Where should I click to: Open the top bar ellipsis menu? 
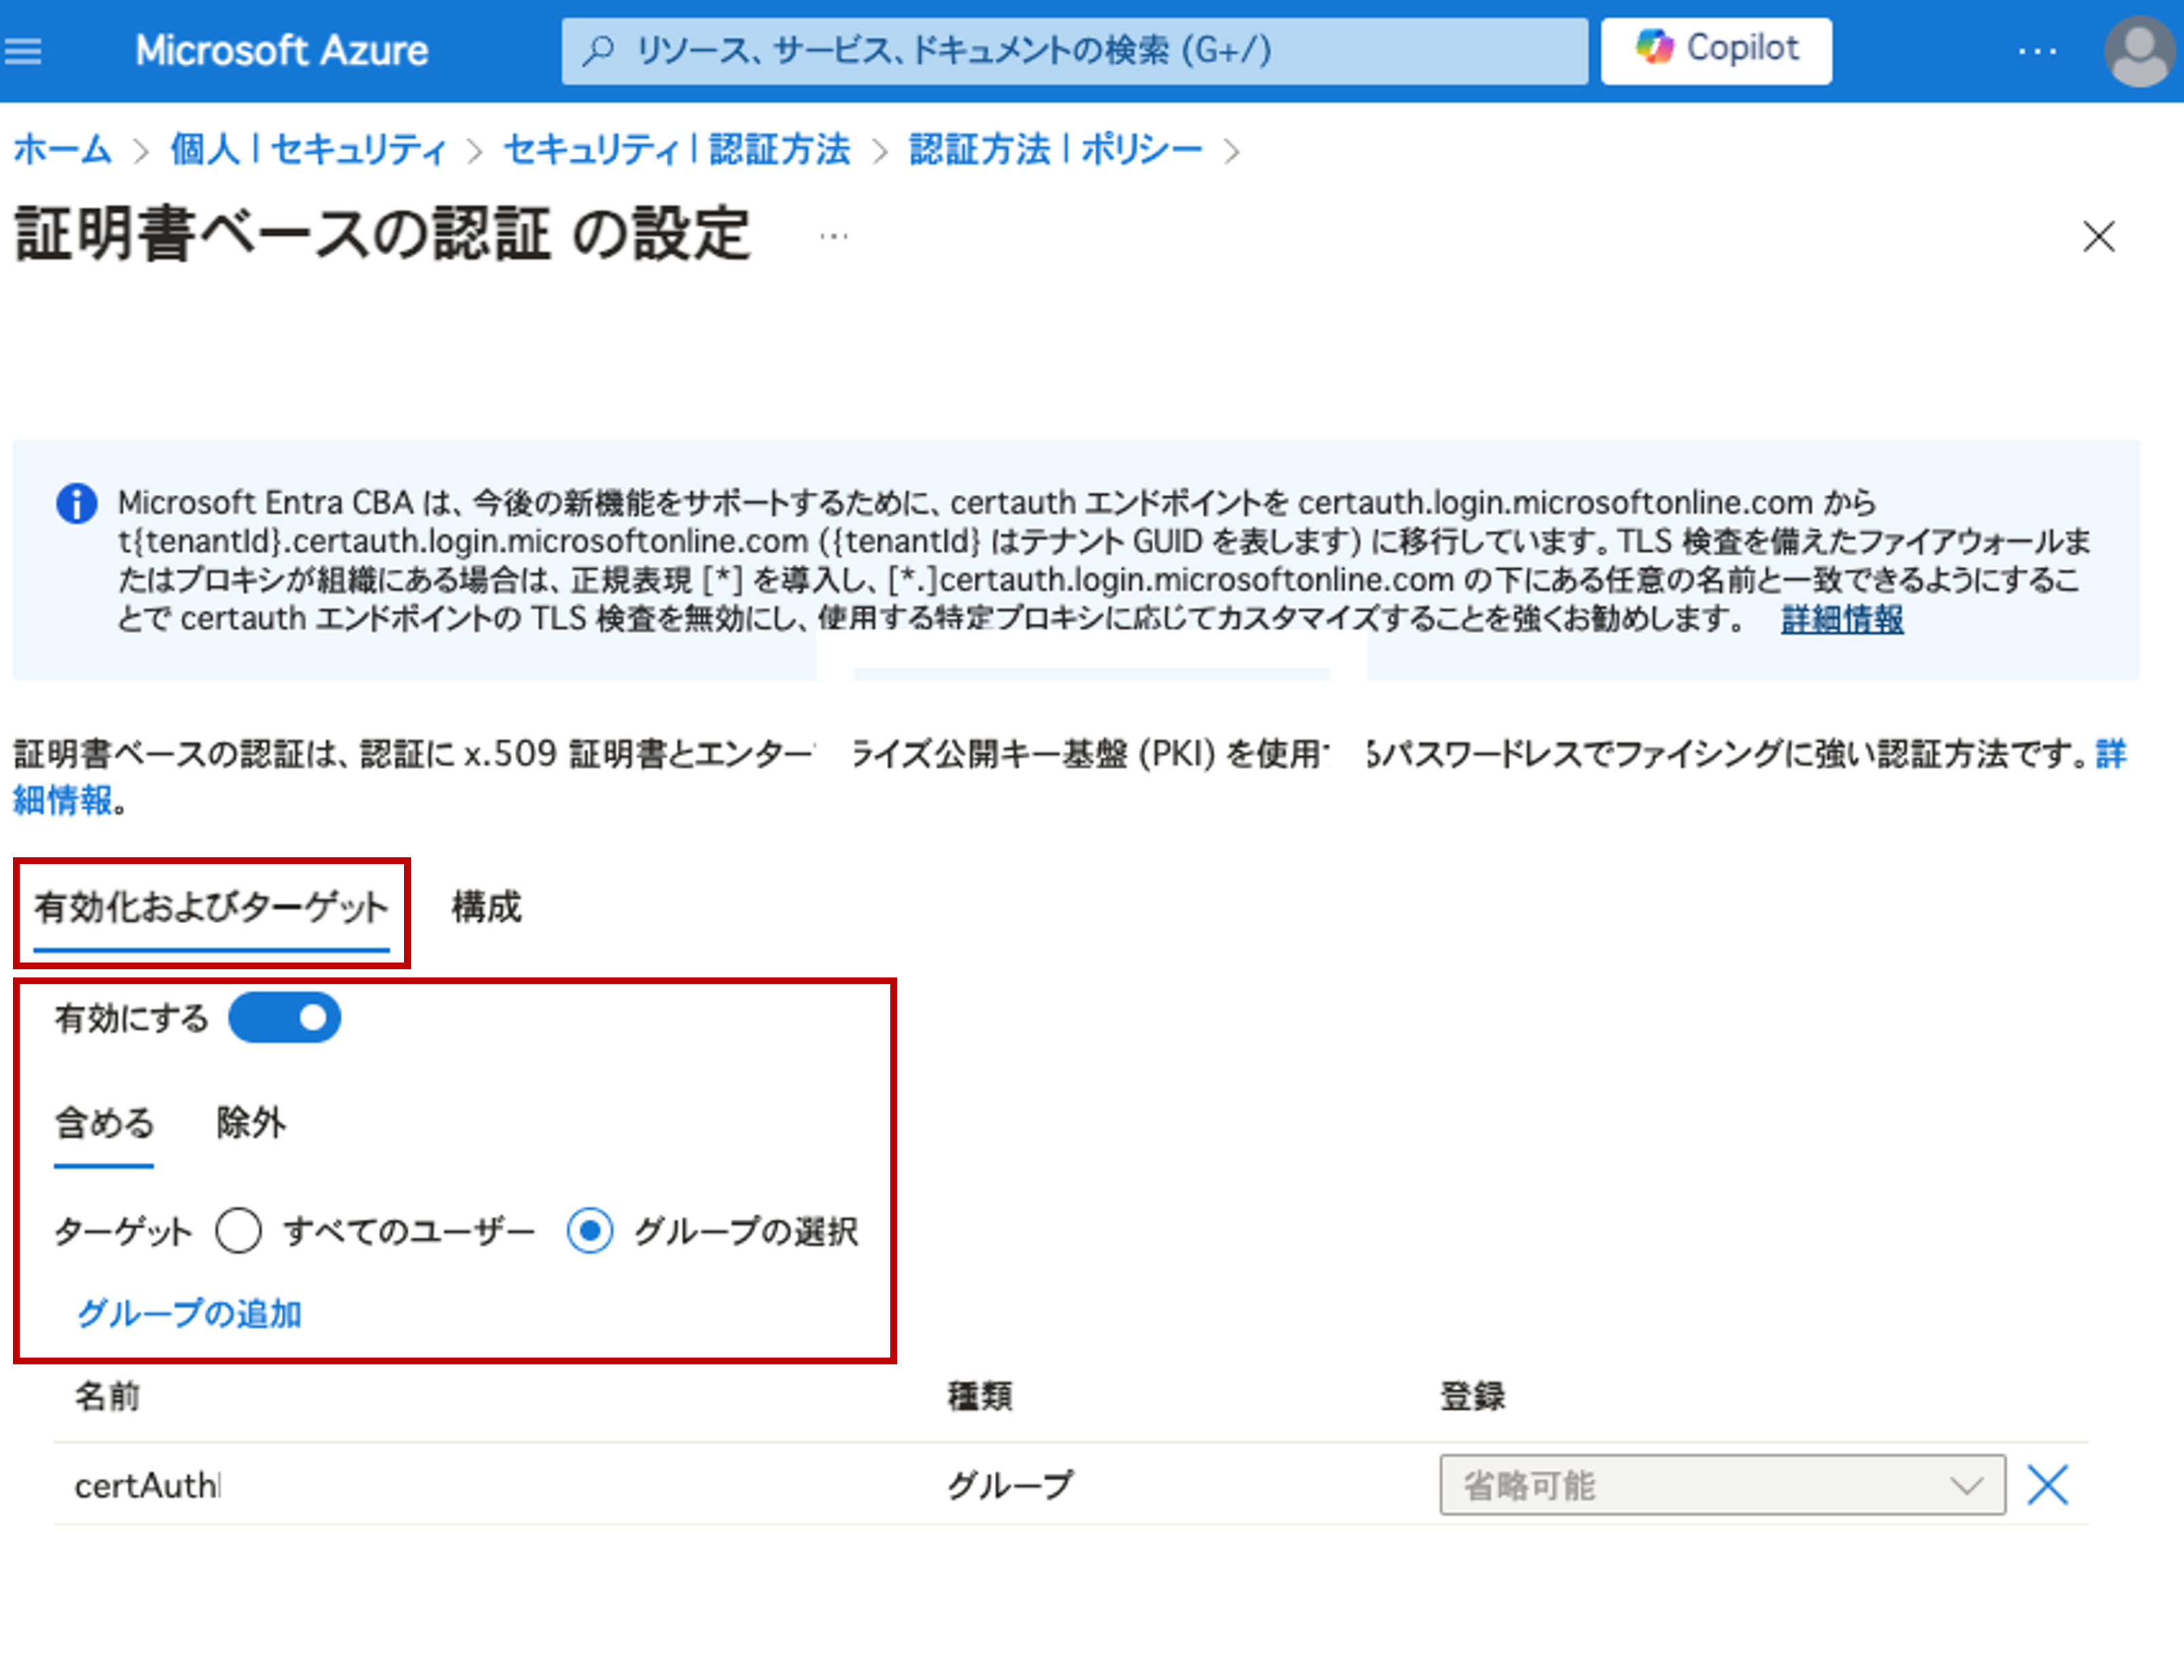coord(2036,50)
